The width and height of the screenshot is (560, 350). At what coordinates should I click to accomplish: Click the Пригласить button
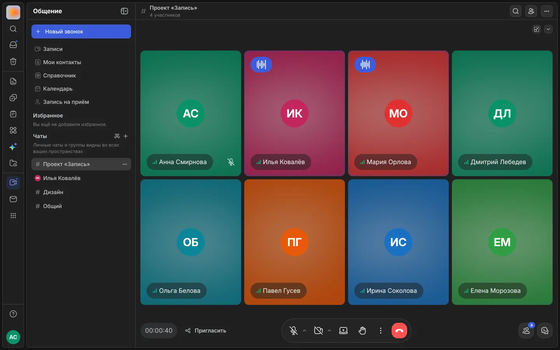(x=206, y=331)
